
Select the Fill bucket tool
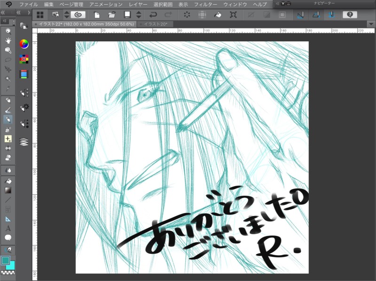(8, 181)
